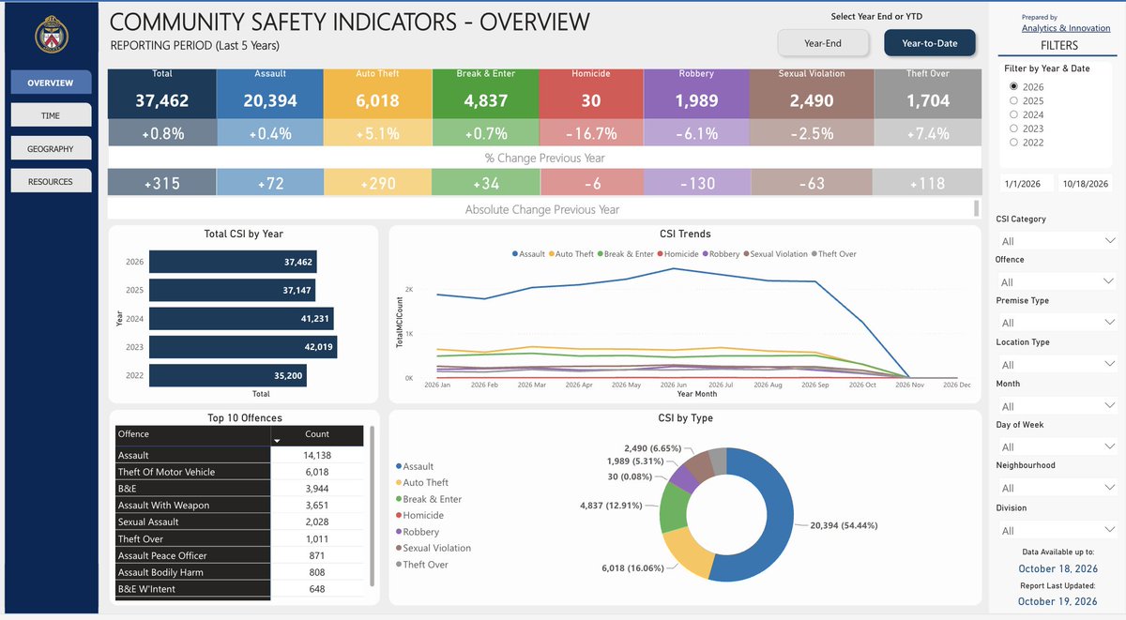Click the Total 37,462 card
1126x620 pixels.
161,93
